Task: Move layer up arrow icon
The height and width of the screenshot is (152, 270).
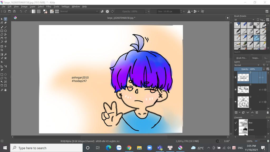Action: click(x=252, y=112)
